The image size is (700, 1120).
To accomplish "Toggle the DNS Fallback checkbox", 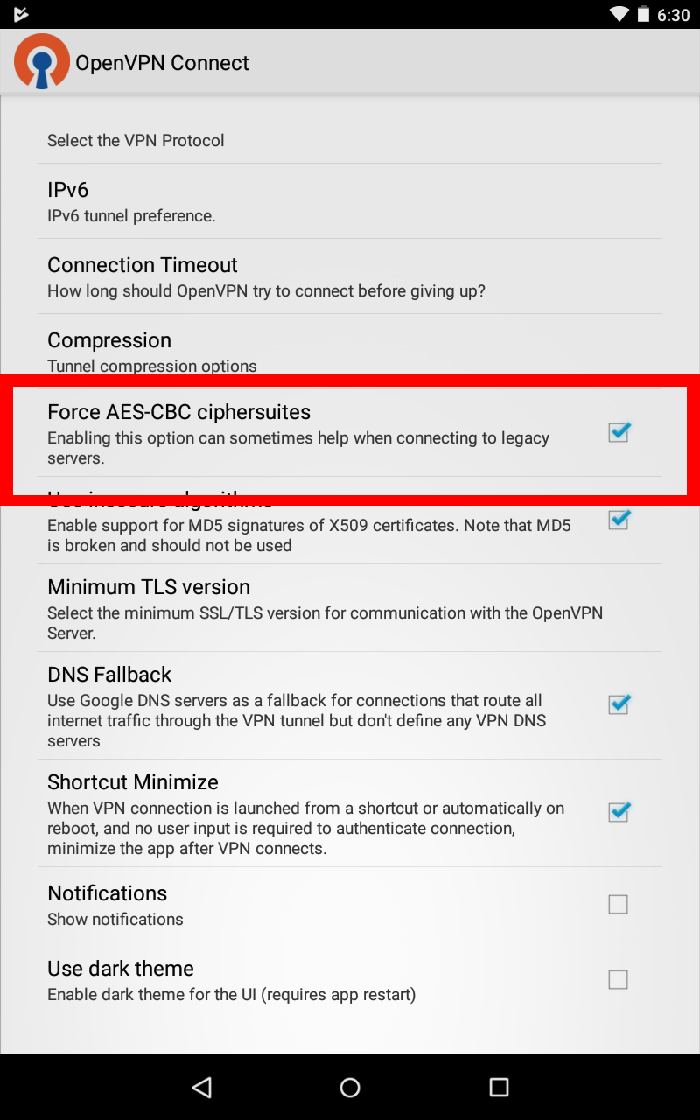I will [x=619, y=703].
